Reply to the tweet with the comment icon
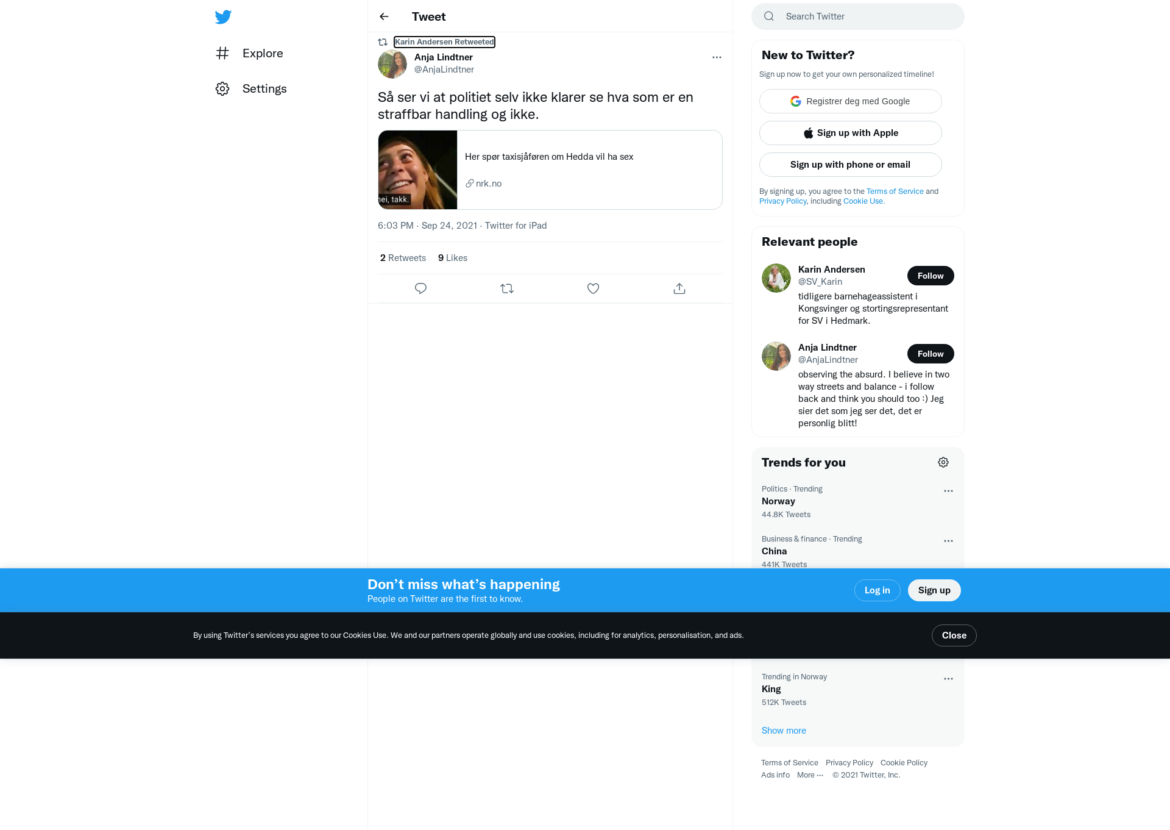Image resolution: width=1170 pixels, height=830 pixels. click(420, 288)
